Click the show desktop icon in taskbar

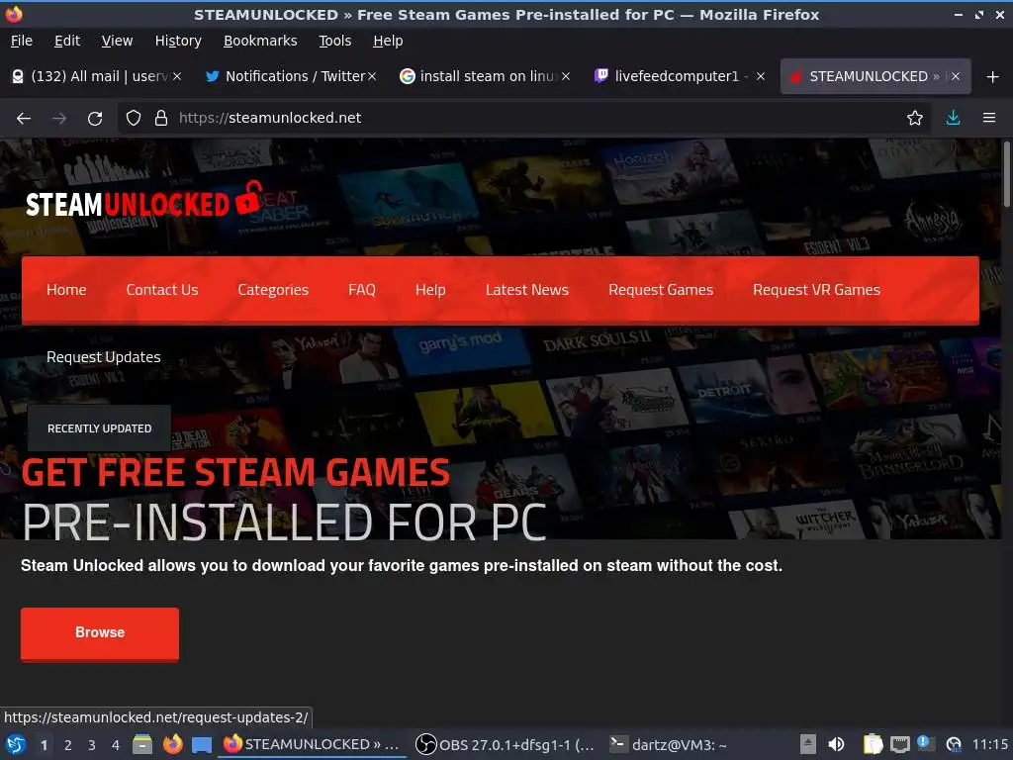202,744
